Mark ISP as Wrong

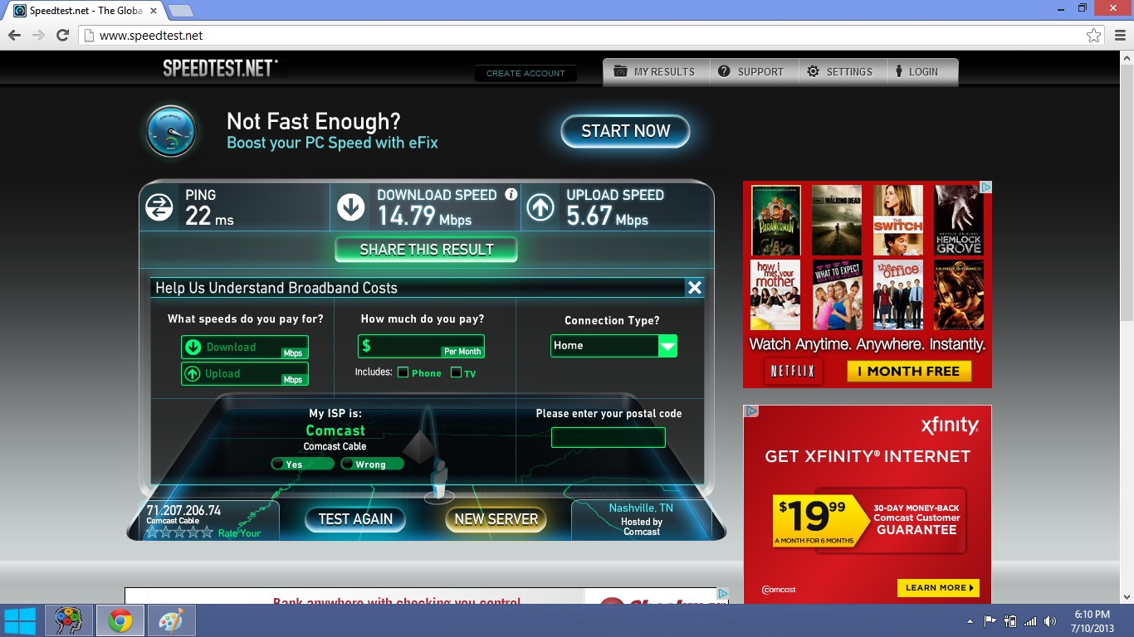372,464
